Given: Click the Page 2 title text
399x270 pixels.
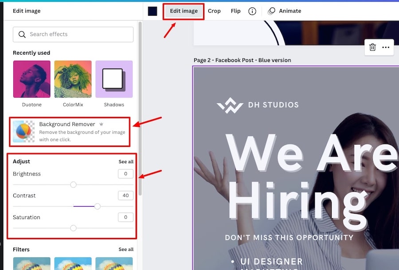Looking at the screenshot, I should pyautogui.click(x=242, y=60).
